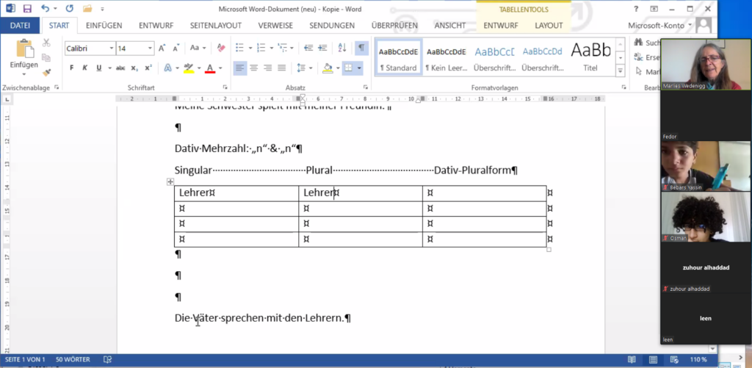Apply yellow text highlight color
The height and width of the screenshot is (368, 752).
[x=189, y=68]
